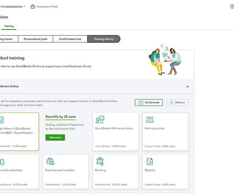Click 'Feeling confident? Head over' text
234x195 pixels.
click(64, 125)
